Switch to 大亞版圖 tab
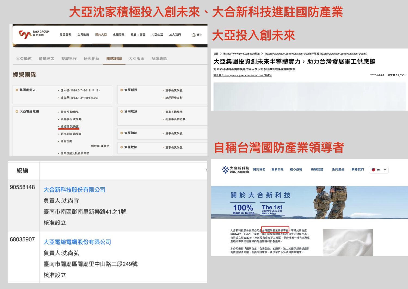 pyautogui.click(x=137, y=59)
